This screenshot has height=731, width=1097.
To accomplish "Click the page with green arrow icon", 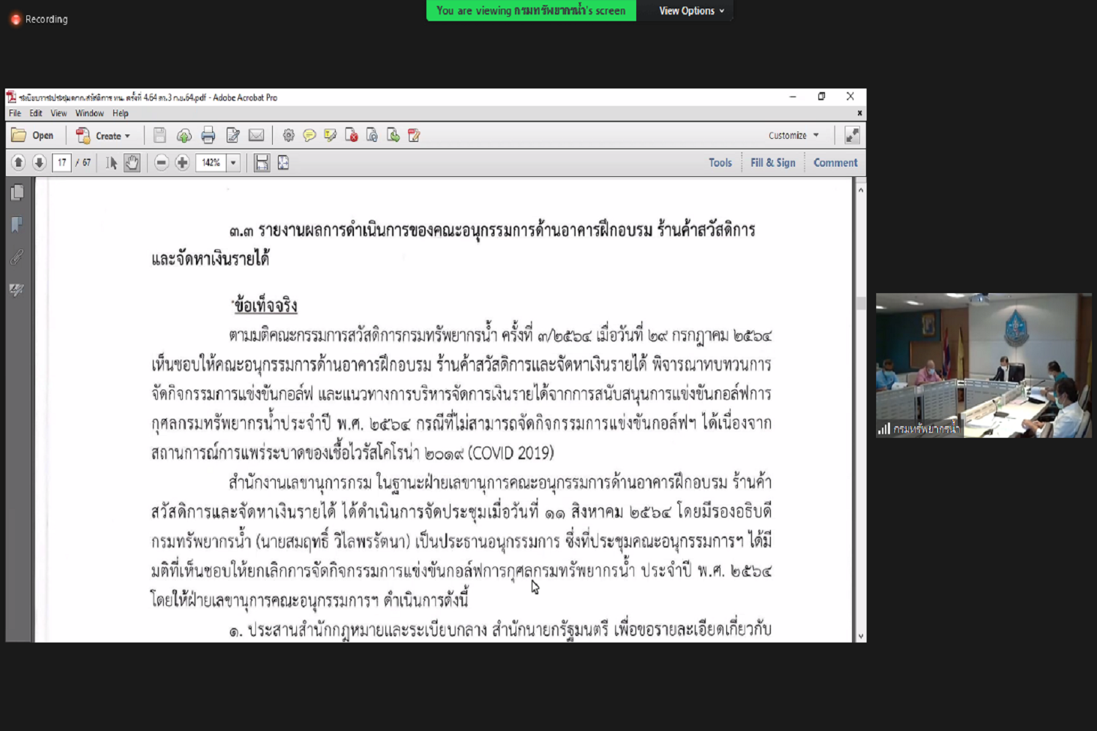I will 393,135.
